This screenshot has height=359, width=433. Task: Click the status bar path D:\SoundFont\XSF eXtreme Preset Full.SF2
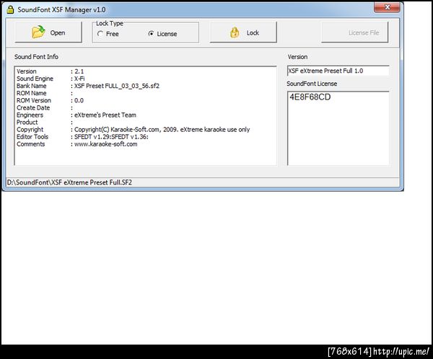[69, 182]
